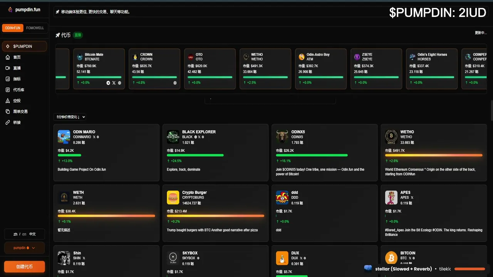493x277 pixels.
Task: Click the SKYBOX token avatar
Action: tap(173, 258)
